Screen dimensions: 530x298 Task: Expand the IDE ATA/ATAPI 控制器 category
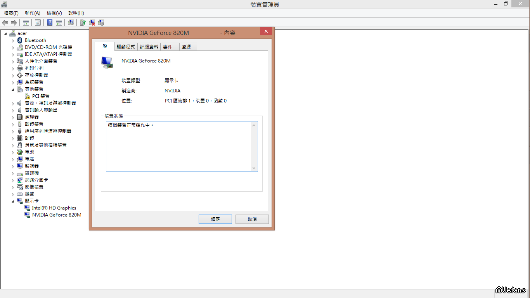point(13,54)
